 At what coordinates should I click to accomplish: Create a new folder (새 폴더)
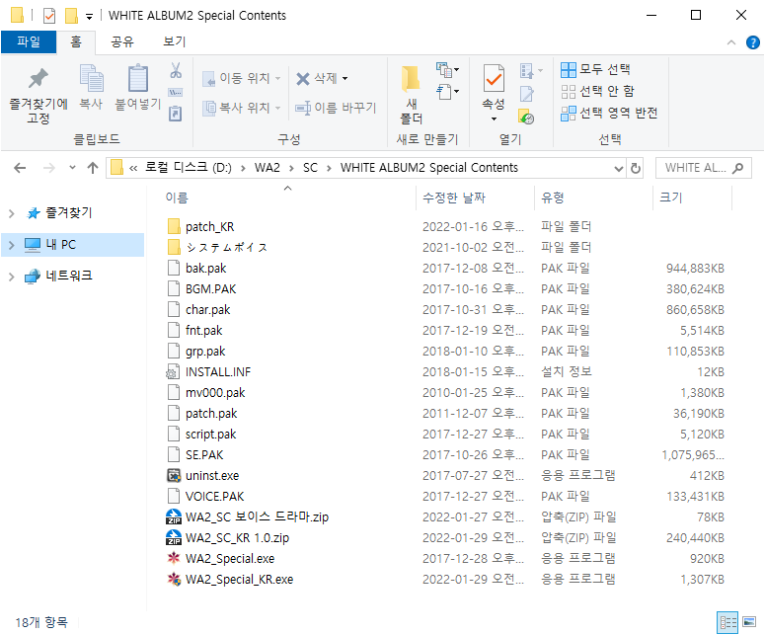coord(411,94)
